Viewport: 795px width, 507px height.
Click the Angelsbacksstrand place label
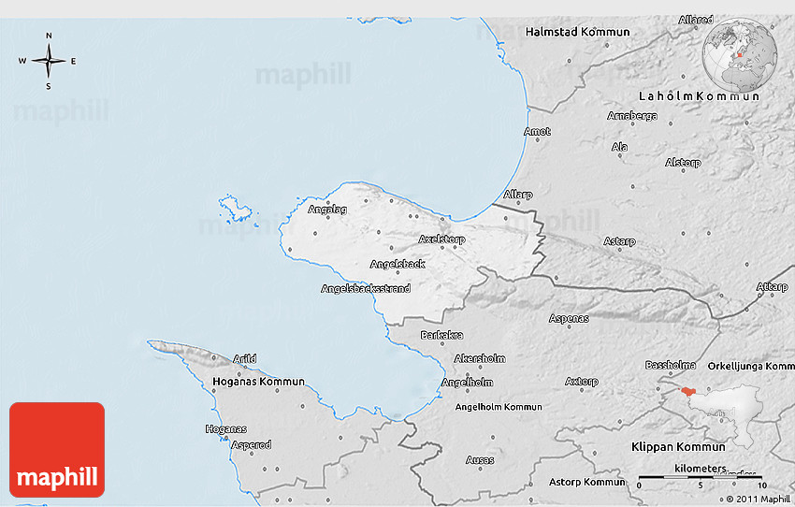[366, 289]
